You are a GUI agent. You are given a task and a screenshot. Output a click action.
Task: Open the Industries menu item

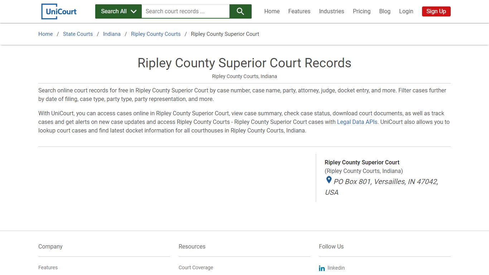[331, 11]
